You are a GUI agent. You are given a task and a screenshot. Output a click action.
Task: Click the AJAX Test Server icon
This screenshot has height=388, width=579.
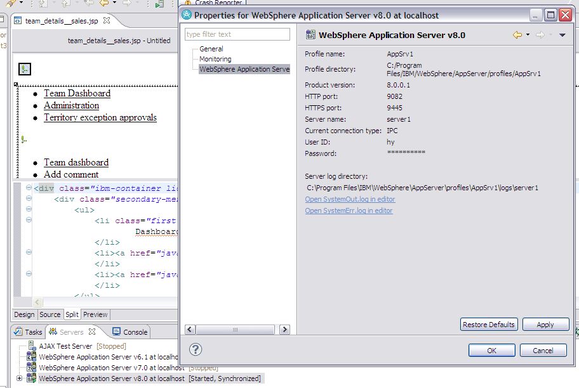pos(32,346)
